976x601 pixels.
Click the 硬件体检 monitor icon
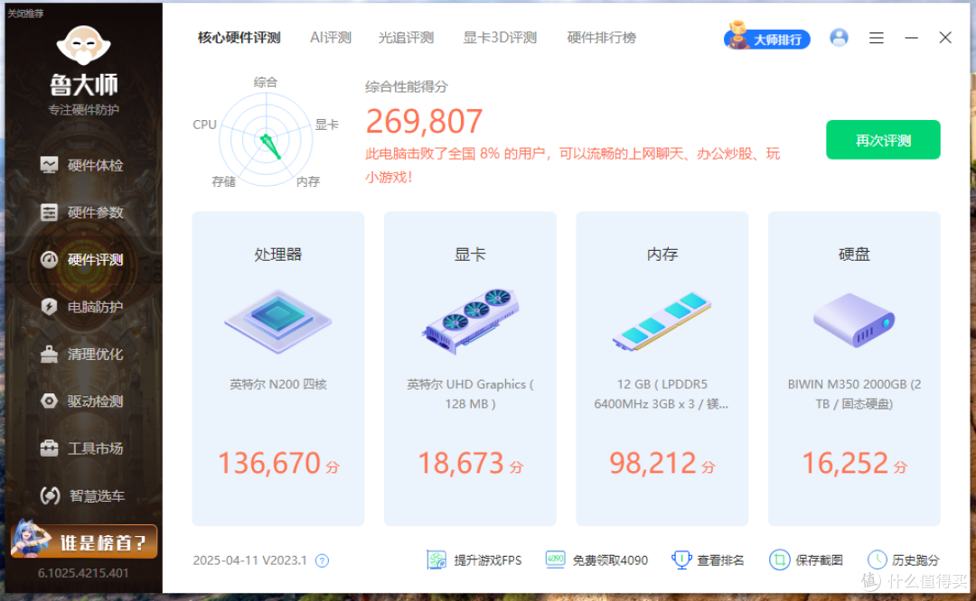point(49,165)
